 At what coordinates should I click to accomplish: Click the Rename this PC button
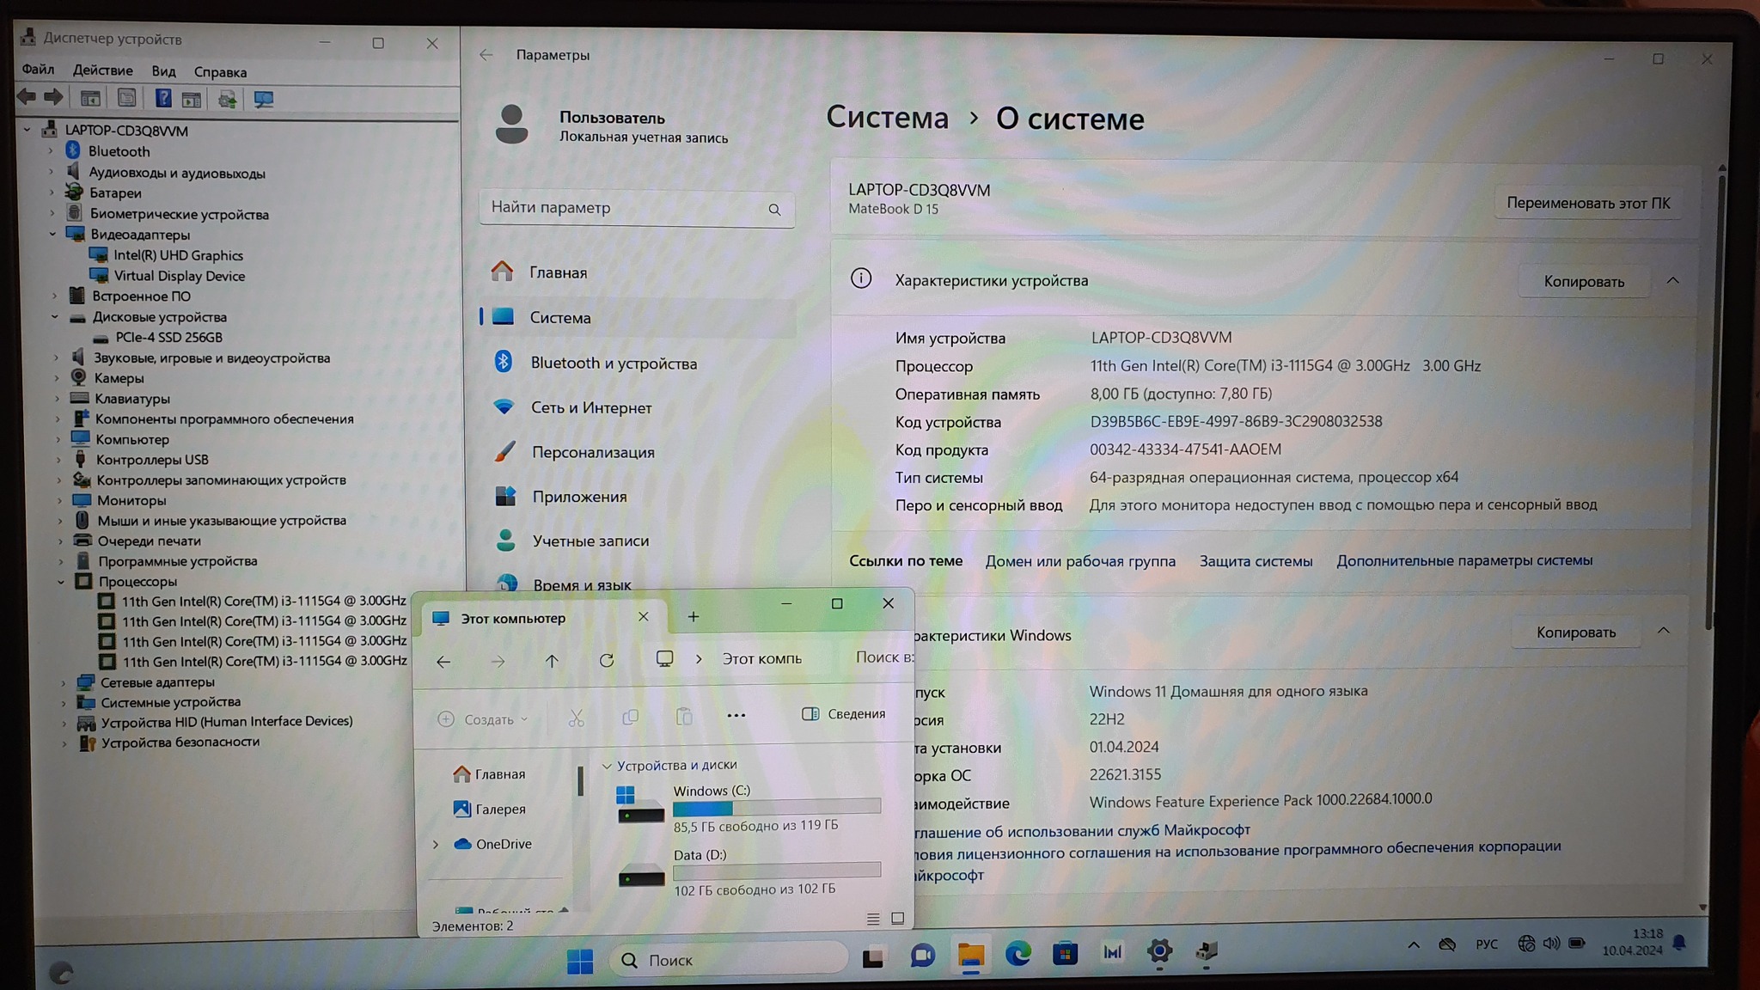click(1587, 204)
